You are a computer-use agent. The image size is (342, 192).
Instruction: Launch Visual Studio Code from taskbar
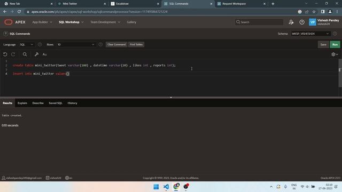[166, 187]
